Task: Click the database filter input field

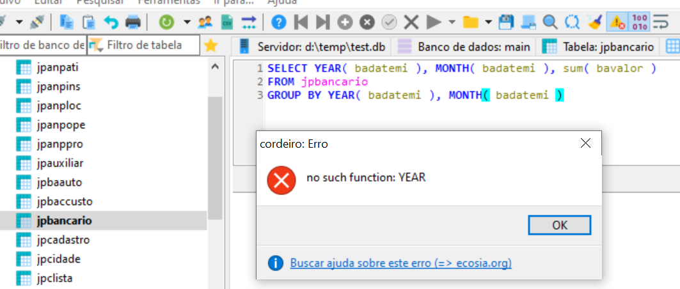Action: [x=43, y=45]
